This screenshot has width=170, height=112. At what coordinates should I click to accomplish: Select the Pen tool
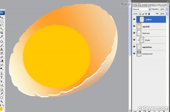pos(2,74)
